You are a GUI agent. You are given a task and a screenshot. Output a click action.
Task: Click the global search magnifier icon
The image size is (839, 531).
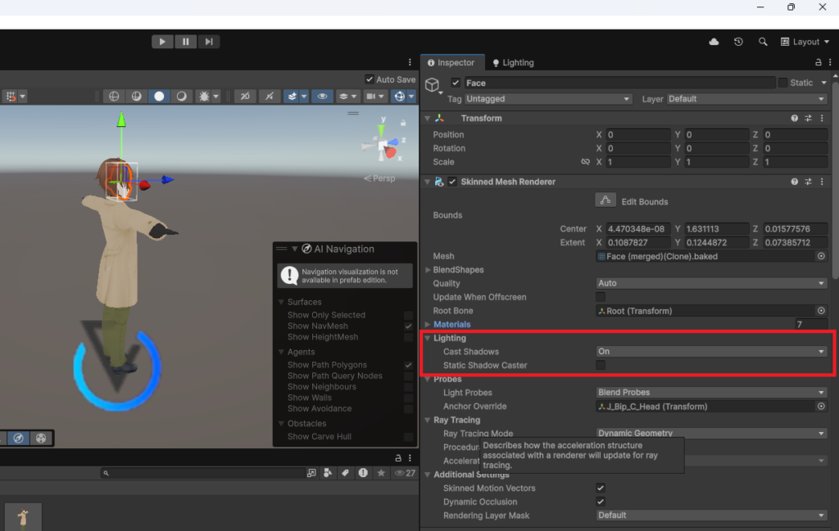[x=763, y=42]
